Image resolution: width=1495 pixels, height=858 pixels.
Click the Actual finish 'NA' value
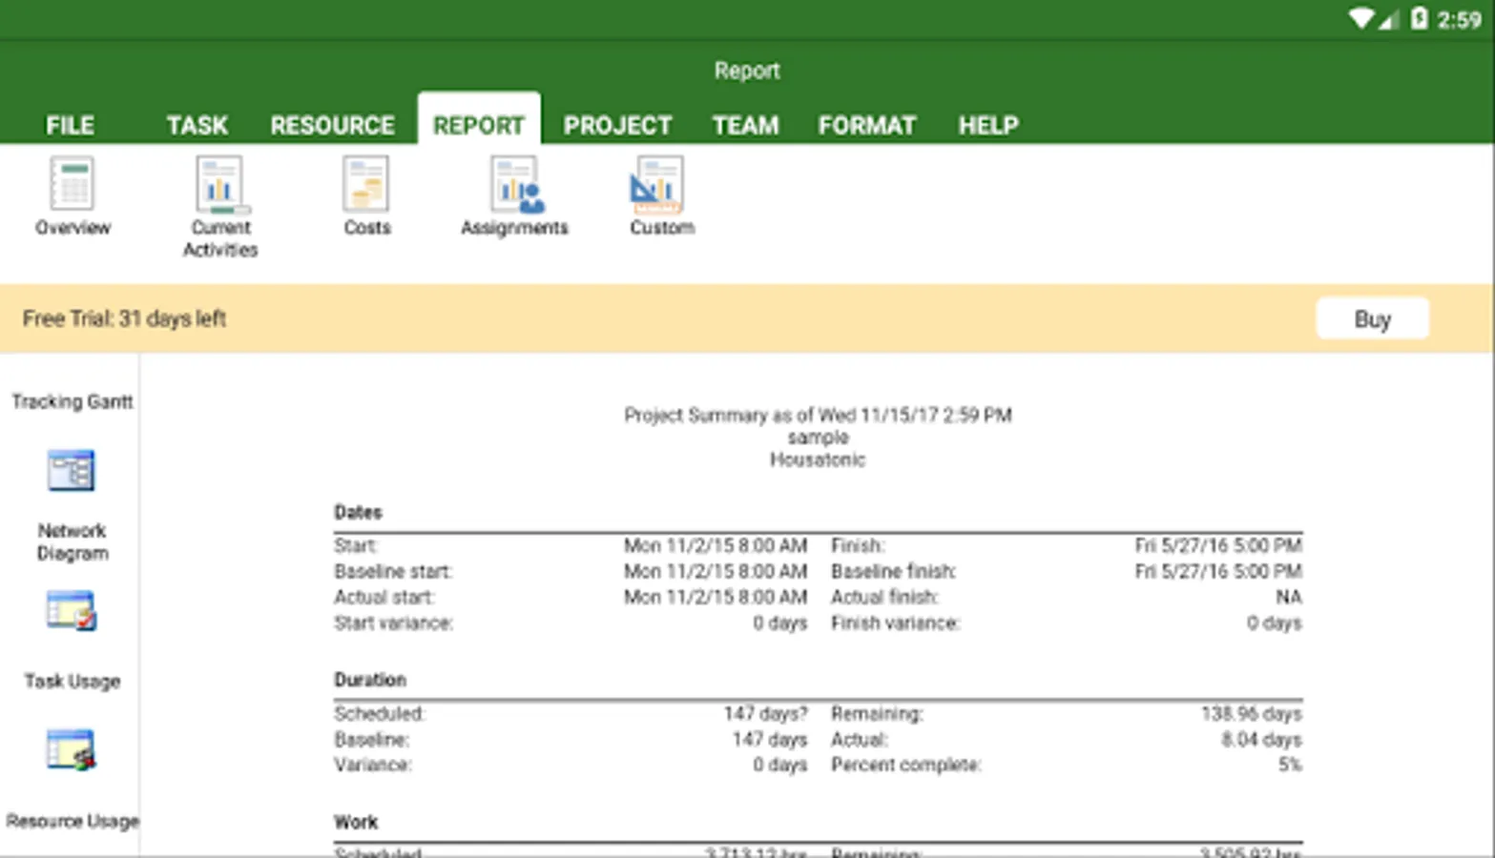coord(1289,597)
